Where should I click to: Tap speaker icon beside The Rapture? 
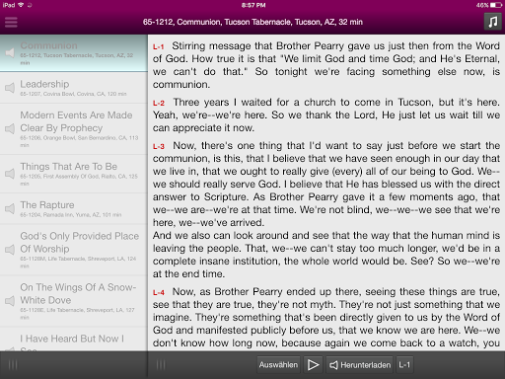pyautogui.click(x=10, y=208)
